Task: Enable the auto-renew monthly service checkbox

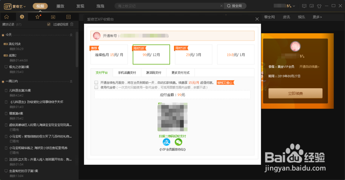Action: point(96,82)
